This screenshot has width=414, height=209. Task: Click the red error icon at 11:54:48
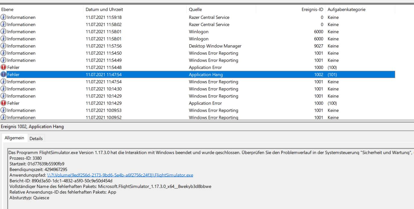pyautogui.click(x=3, y=67)
